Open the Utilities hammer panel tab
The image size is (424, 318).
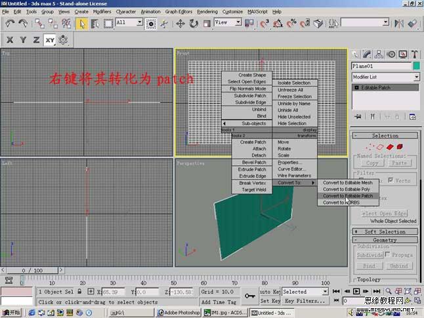415,54
